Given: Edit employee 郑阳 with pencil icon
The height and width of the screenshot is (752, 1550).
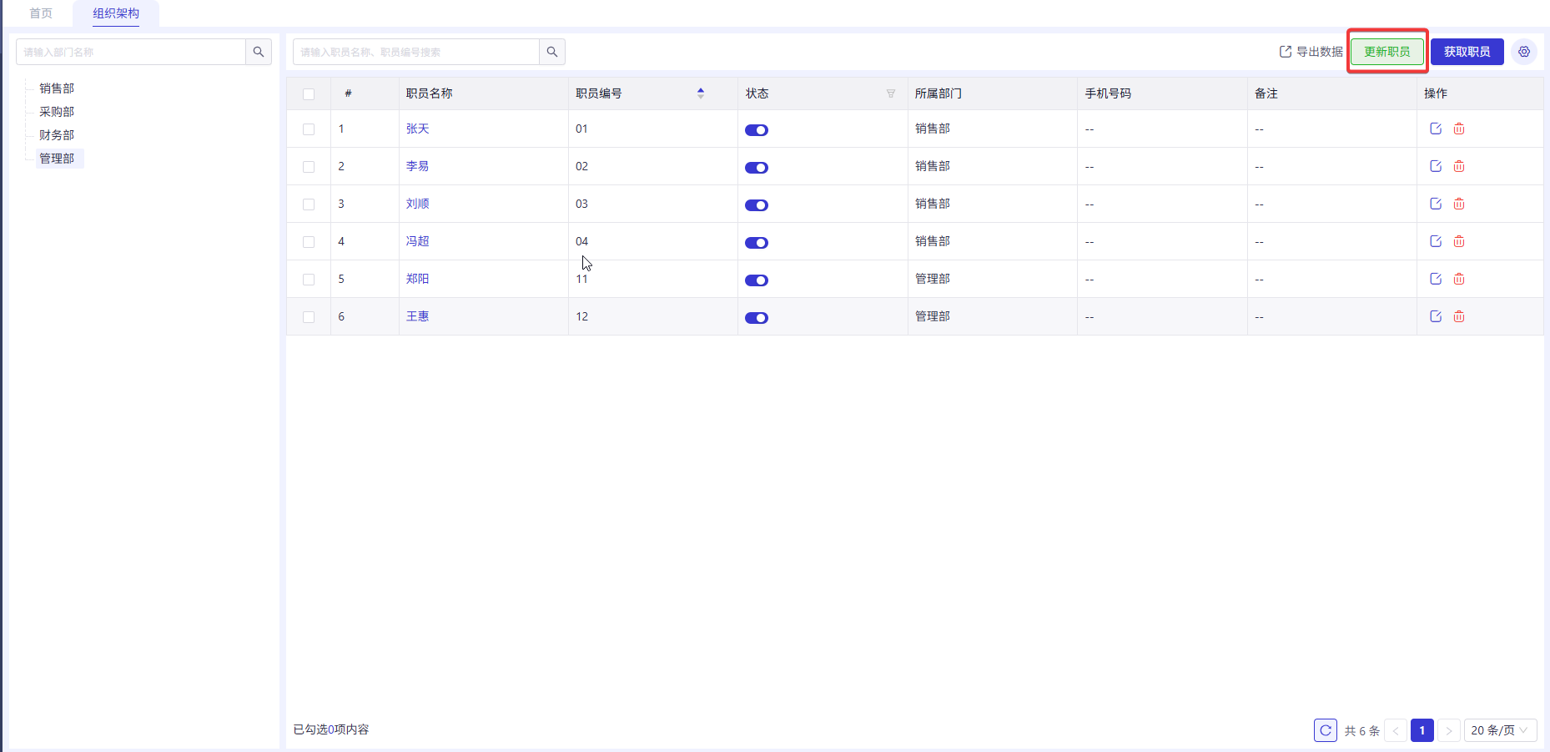Looking at the screenshot, I should pos(1436,279).
